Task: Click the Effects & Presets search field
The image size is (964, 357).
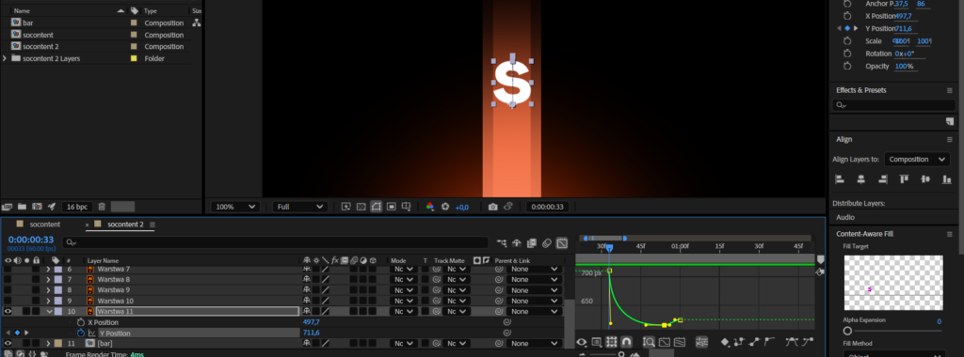Action: 894,105
